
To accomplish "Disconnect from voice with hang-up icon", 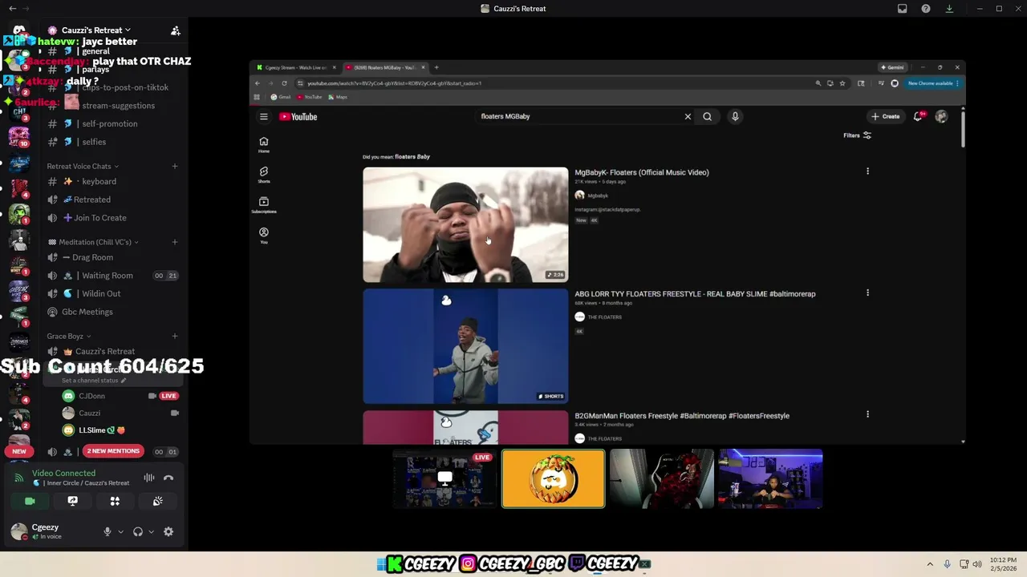I will point(168,478).
